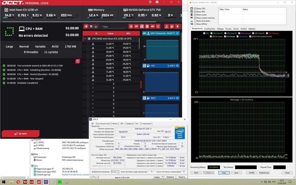This screenshot has height=185, width=296.
Task: Click Проверка button in CPU-Z
Action: [x=170, y=177]
